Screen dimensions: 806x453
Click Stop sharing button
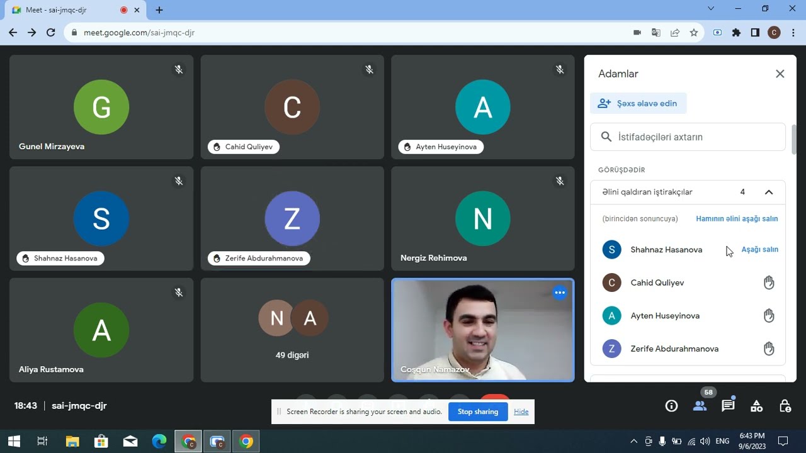point(478,411)
